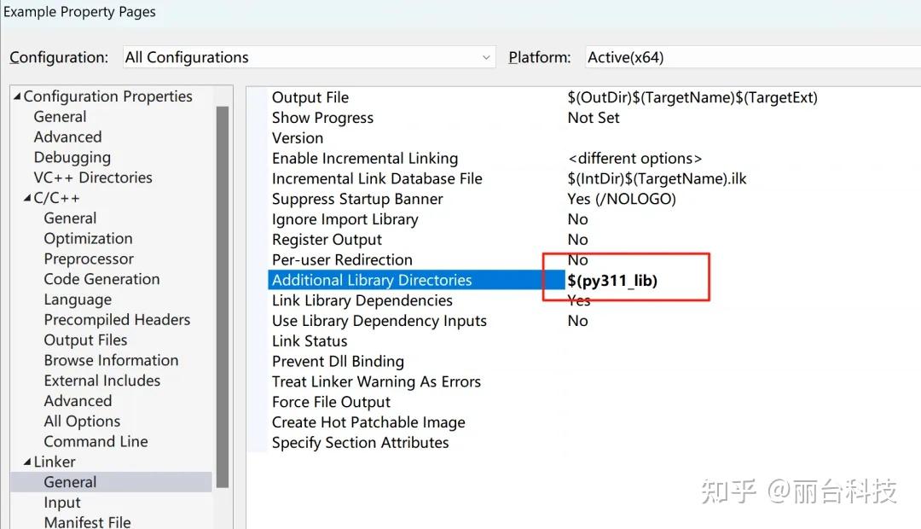Open the Precompiled Headers page
Image resolution: width=921 pixels, height=529 pixels.
(x=117, y=319)
